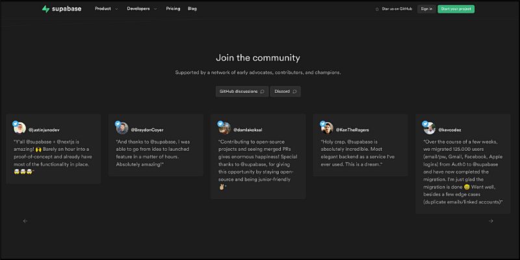Click the Join the community heading

click(x=258, y=58)
